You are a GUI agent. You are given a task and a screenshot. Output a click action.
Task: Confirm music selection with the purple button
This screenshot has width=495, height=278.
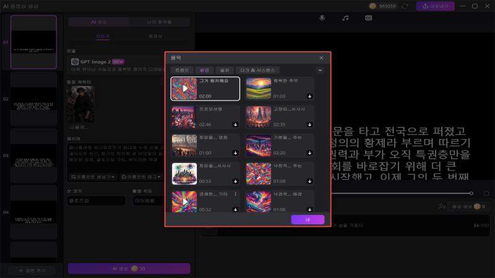(308, 219)
